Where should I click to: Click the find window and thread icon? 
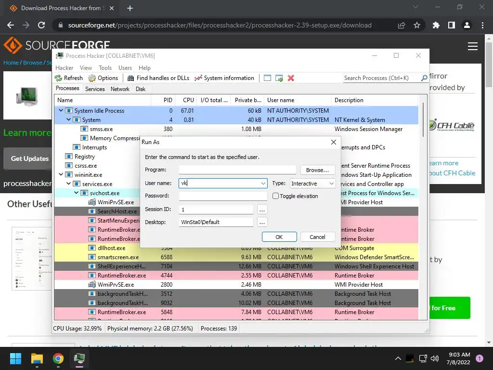[279, 78]
